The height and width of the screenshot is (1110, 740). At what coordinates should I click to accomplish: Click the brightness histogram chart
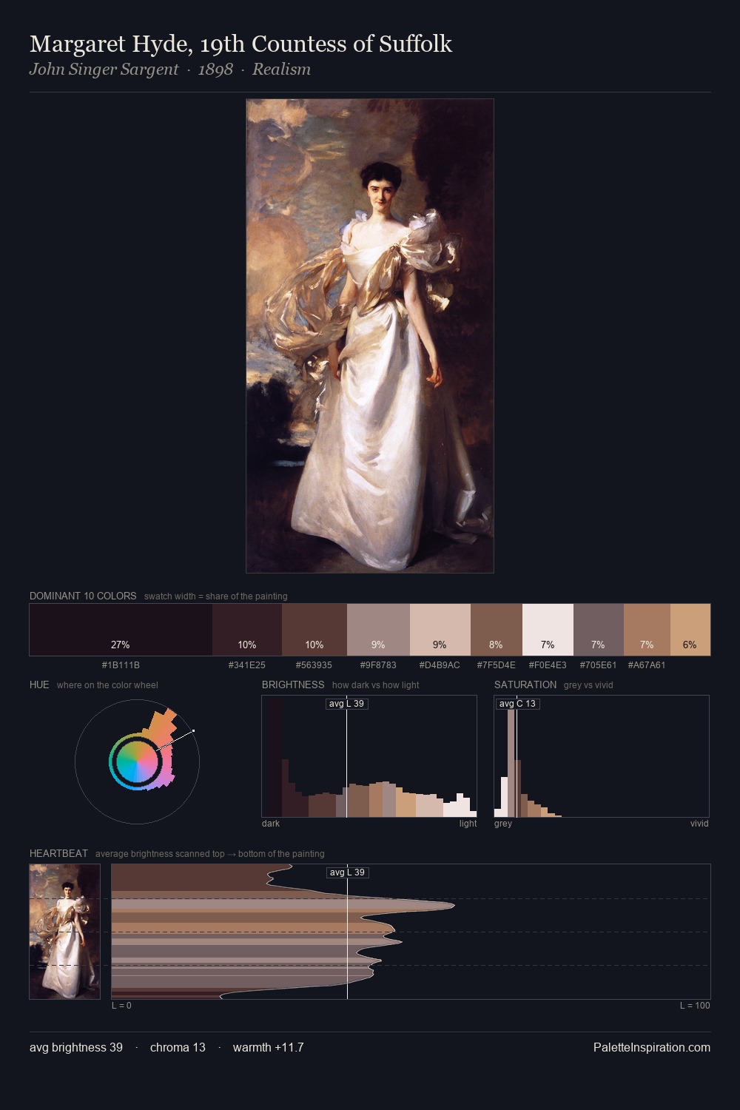[x=369, y=756]
